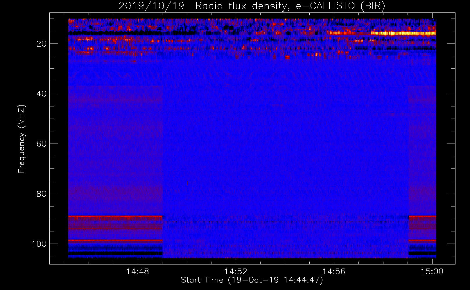Viewport: 470px width, 290px height.
Task: Click the 'Start Time (19-Oct-19 14:44:47)' label
Action: pos(252,280)
